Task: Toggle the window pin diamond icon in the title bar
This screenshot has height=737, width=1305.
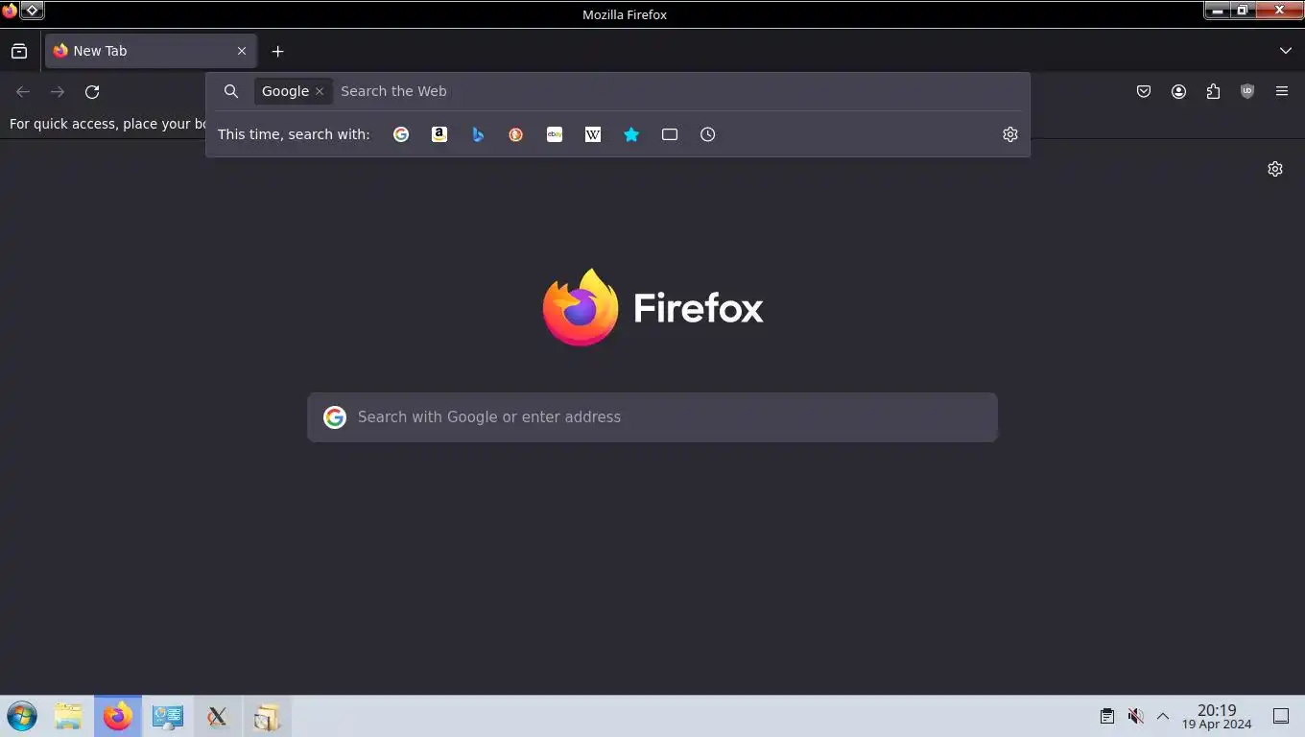Action: point(32,11)
